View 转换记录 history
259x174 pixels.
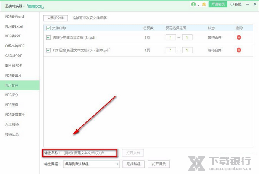coord(12,134)
